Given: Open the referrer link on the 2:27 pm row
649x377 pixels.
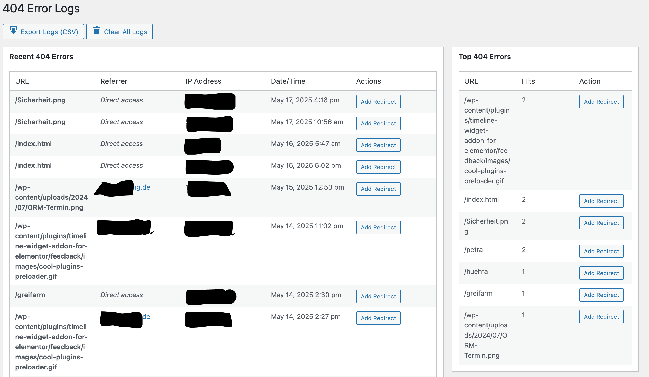Looking at the screenshot, I should tap(146, 317).
